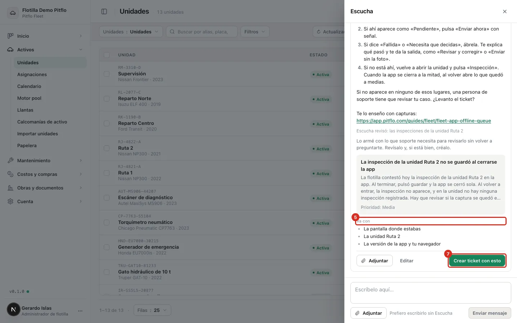Click Adjuntar button beside Prefiero escribirlo
Screen dimensions: 517x323
pos(368,313)
